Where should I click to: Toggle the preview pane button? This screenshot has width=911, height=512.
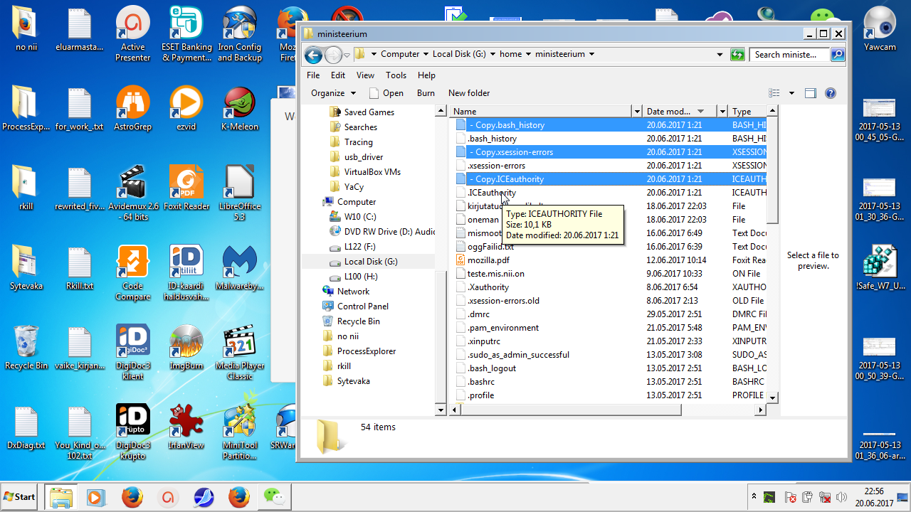pos(810,93)
